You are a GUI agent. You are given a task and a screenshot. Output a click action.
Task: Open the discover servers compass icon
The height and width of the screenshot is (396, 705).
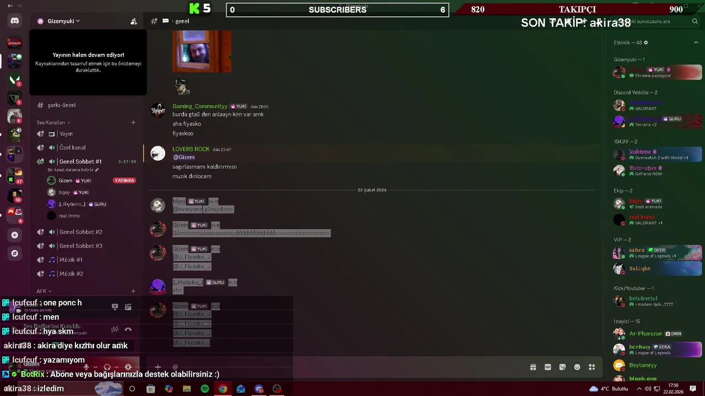tap(14, 254)
